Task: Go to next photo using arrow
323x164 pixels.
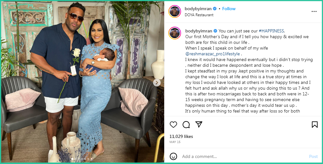Action: (x=157, y=83)
